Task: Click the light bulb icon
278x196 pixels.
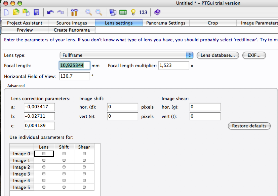Action: coord(133,12)
